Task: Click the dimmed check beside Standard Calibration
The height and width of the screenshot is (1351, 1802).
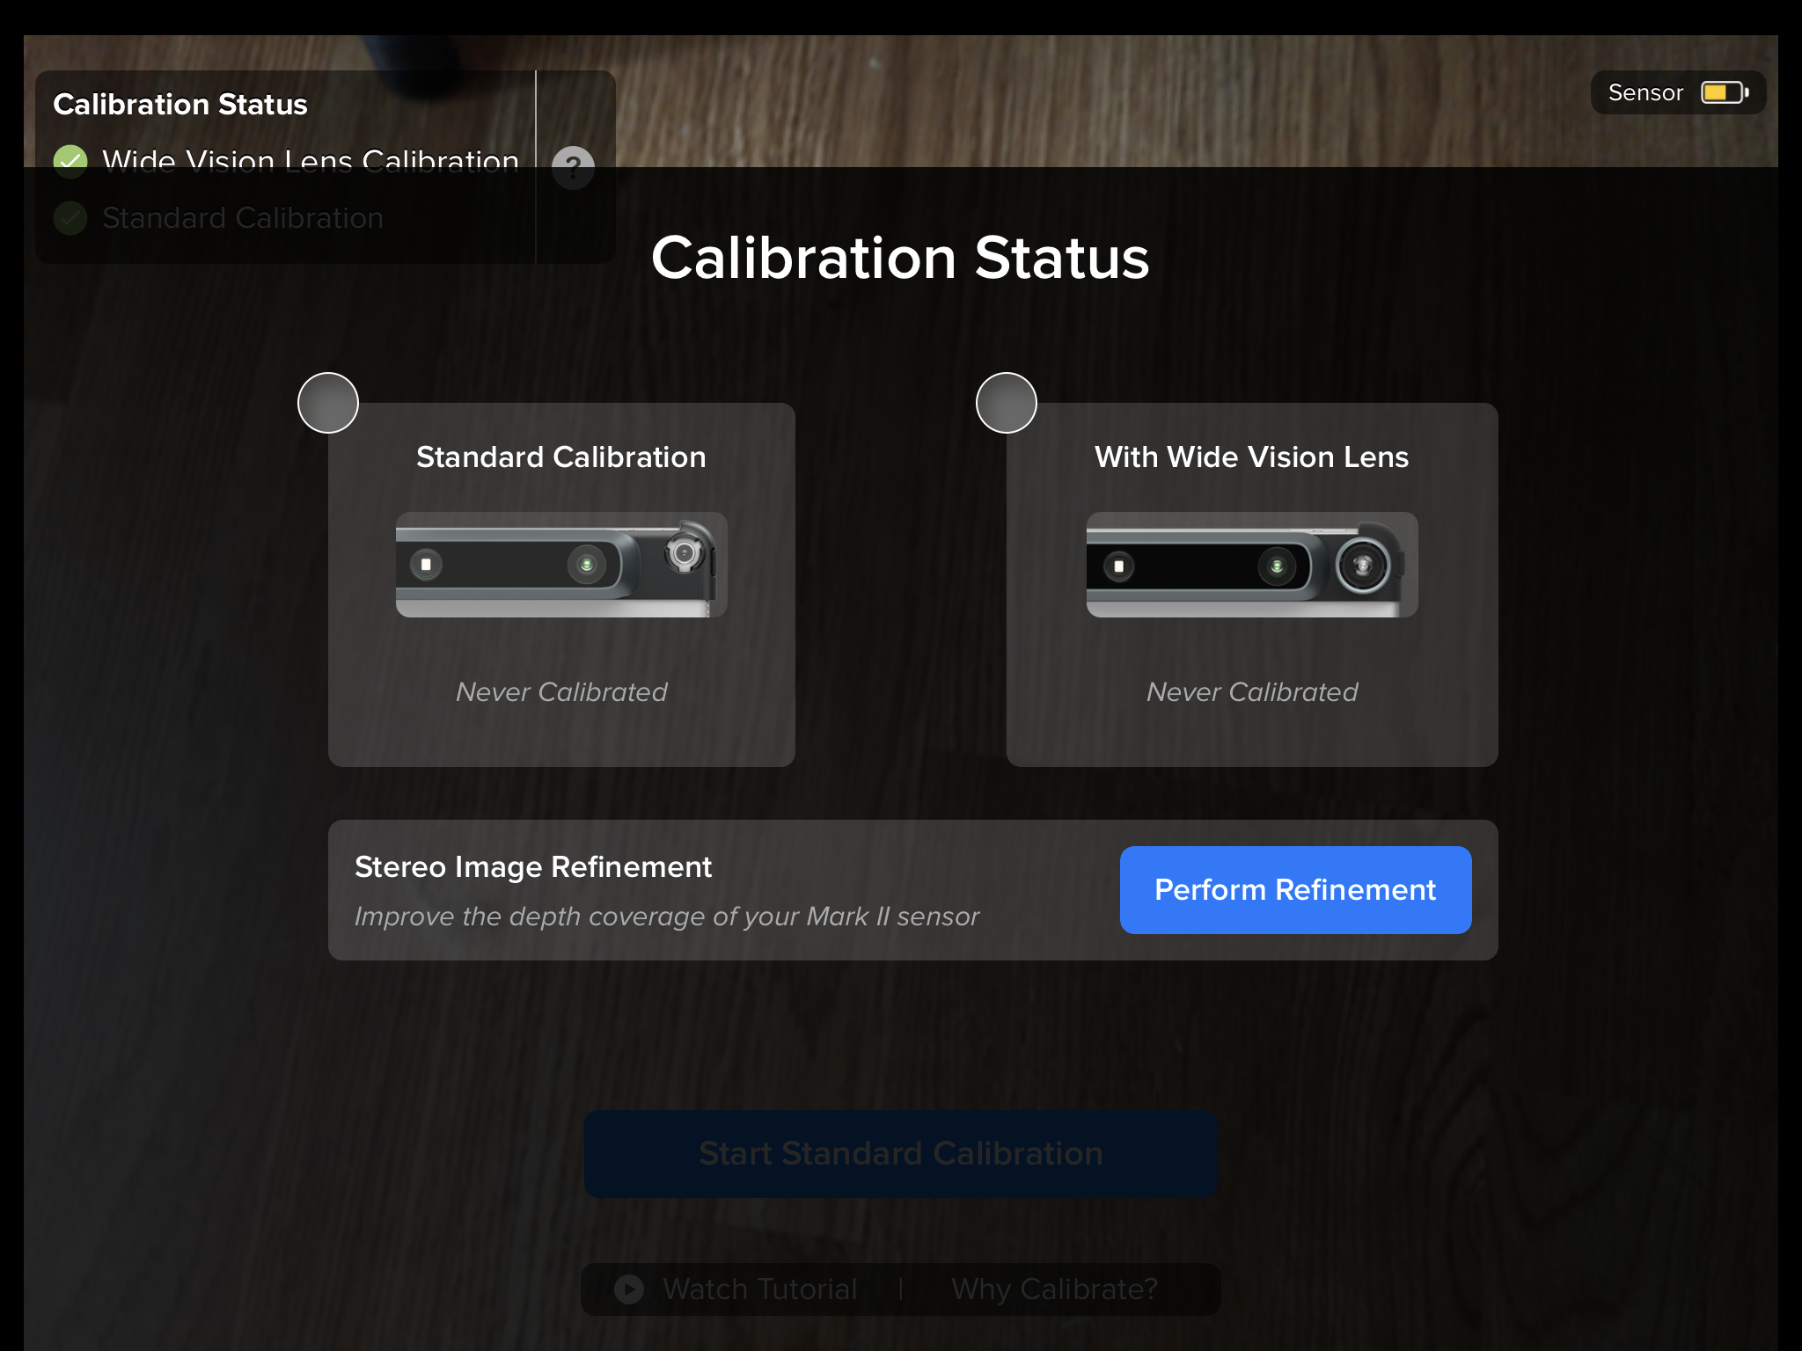Action: tap(70, 218)
